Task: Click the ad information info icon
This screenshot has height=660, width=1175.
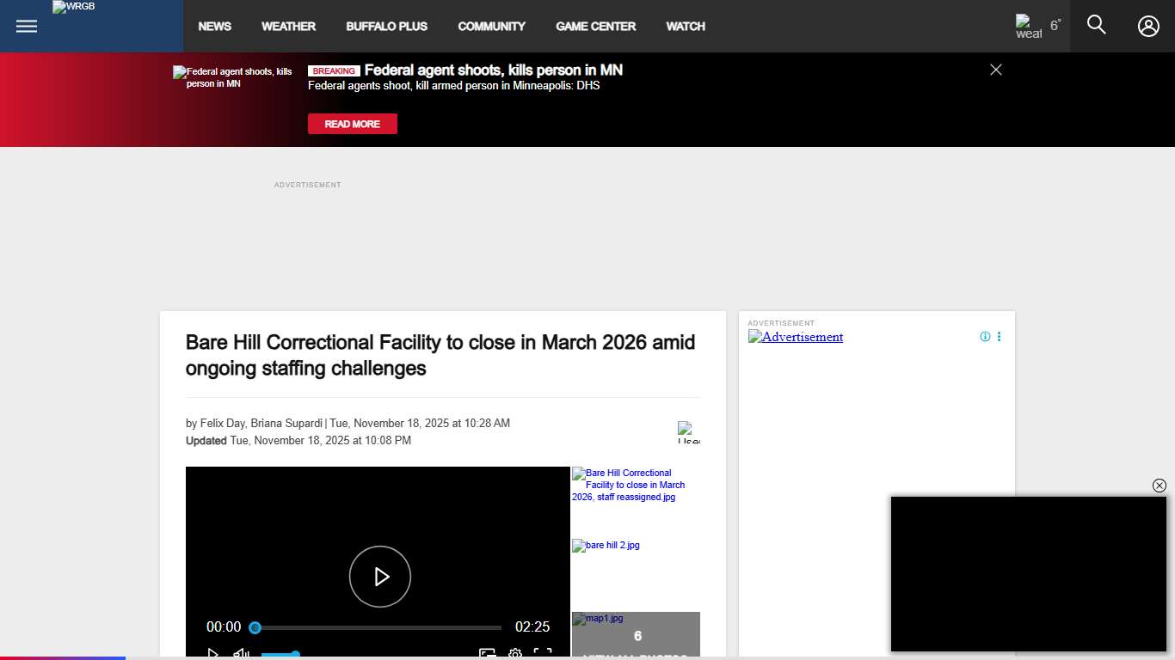Action: click(984, 336)
